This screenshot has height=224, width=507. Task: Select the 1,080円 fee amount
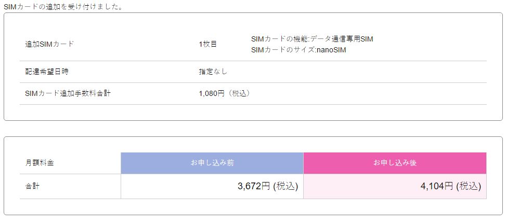pyautogui.click(x=211, y=93)
